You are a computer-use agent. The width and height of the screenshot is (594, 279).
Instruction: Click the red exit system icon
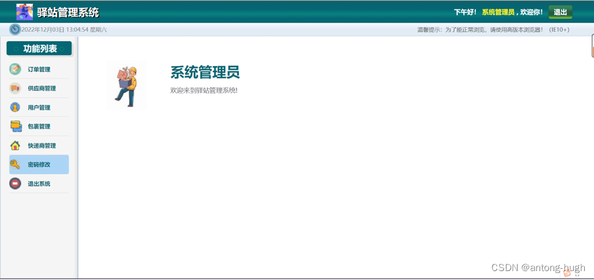[15, 184]
